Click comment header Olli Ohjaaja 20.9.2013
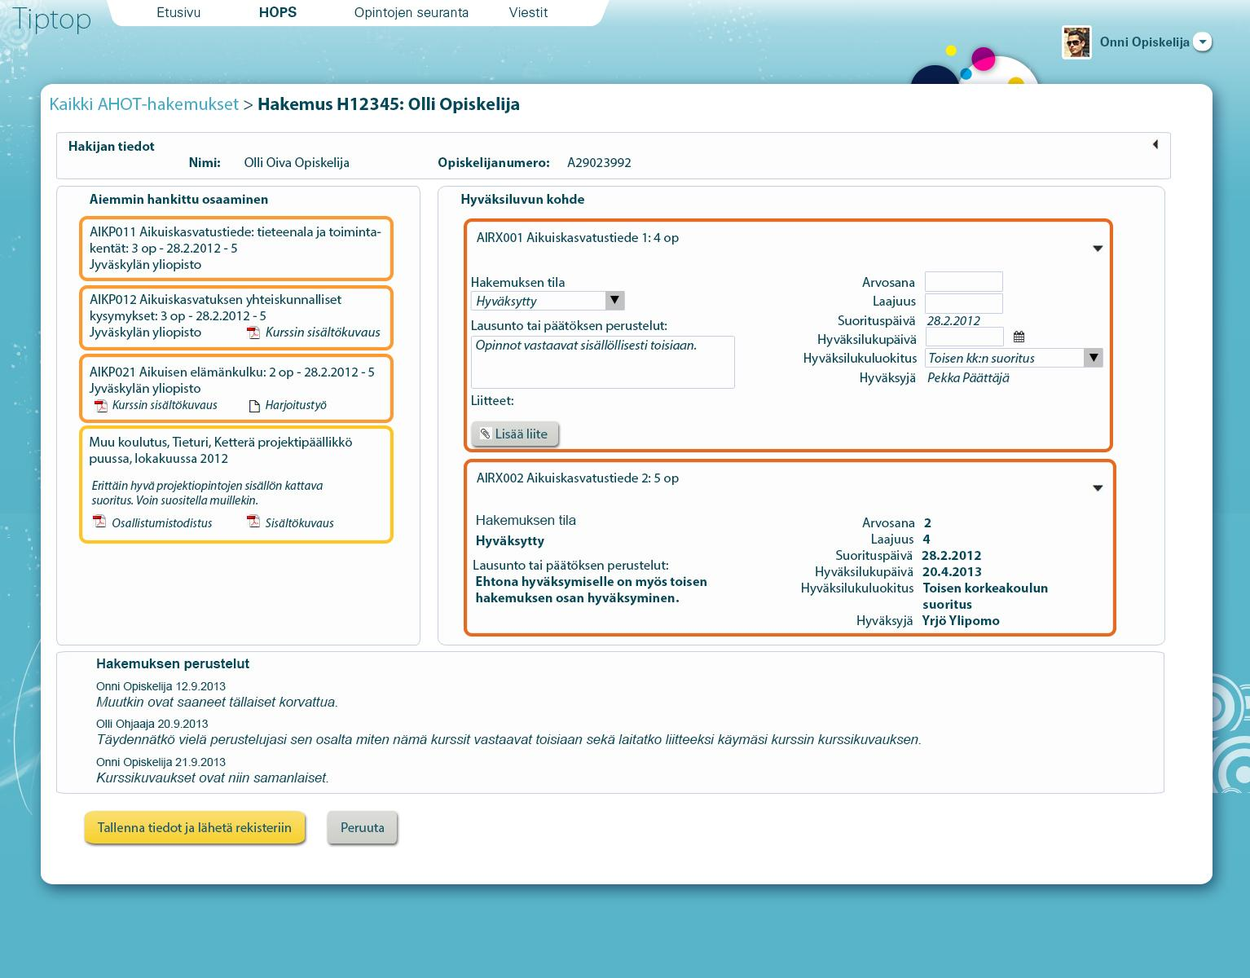 click(152, 724)
